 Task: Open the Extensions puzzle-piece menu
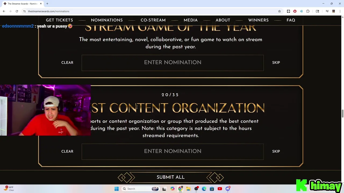[x=308, y=11]
